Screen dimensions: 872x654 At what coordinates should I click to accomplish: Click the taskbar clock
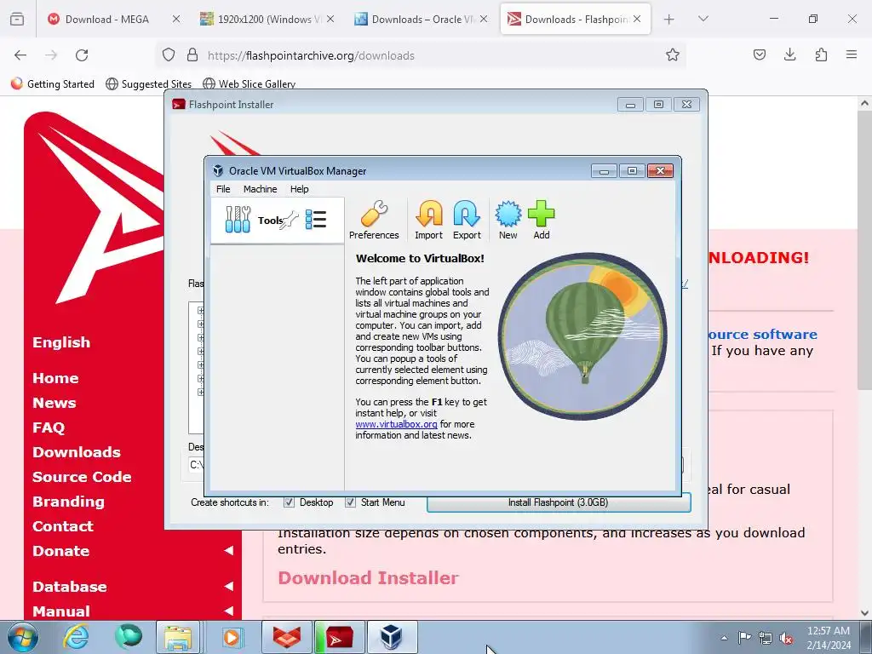tap(828, 638)
